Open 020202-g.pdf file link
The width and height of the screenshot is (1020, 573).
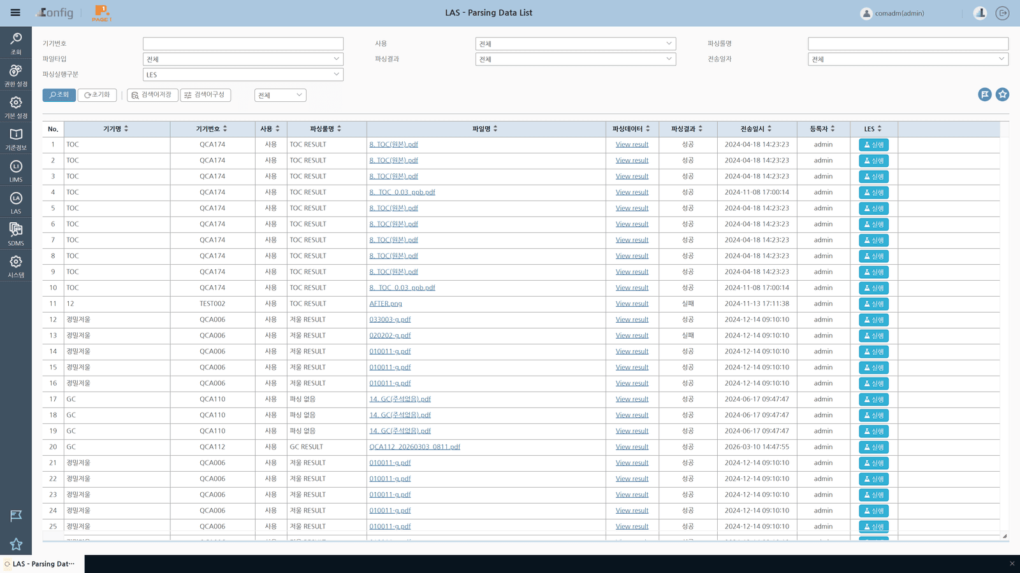pyautogui.click(x=390, y=336)
